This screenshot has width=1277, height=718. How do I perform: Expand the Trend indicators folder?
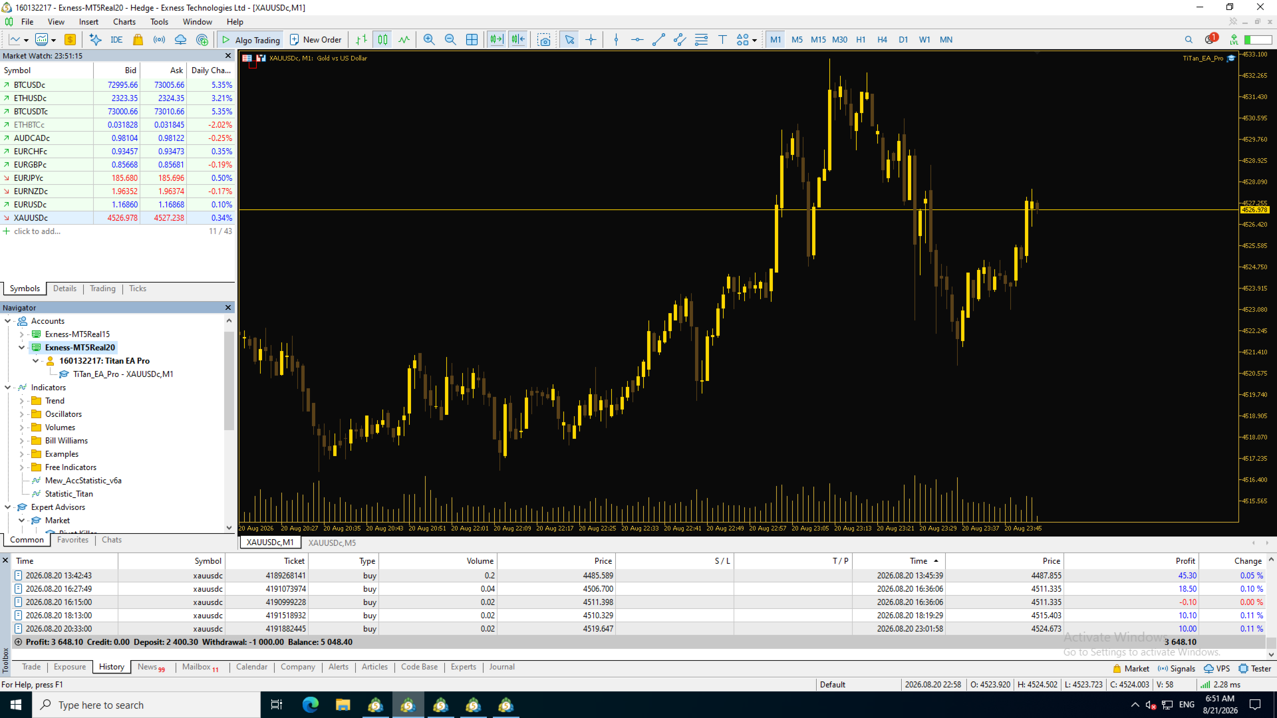[22, 401]
